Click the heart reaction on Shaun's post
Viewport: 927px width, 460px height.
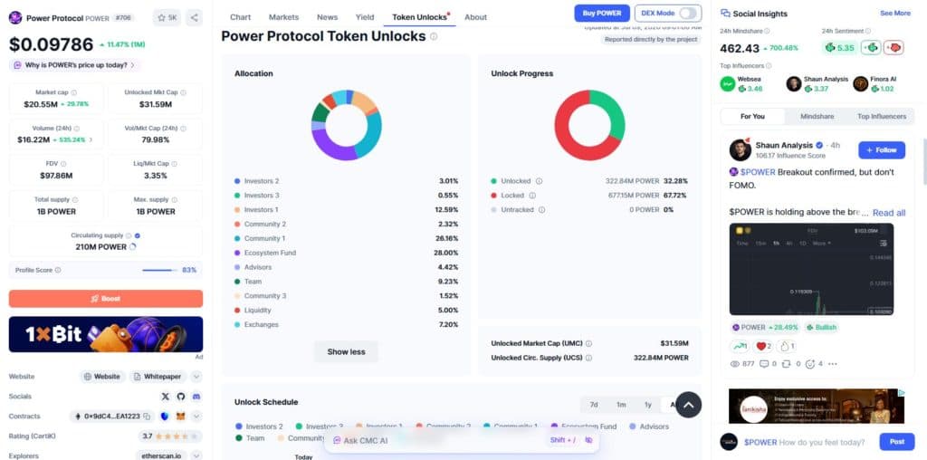(760, 347)
